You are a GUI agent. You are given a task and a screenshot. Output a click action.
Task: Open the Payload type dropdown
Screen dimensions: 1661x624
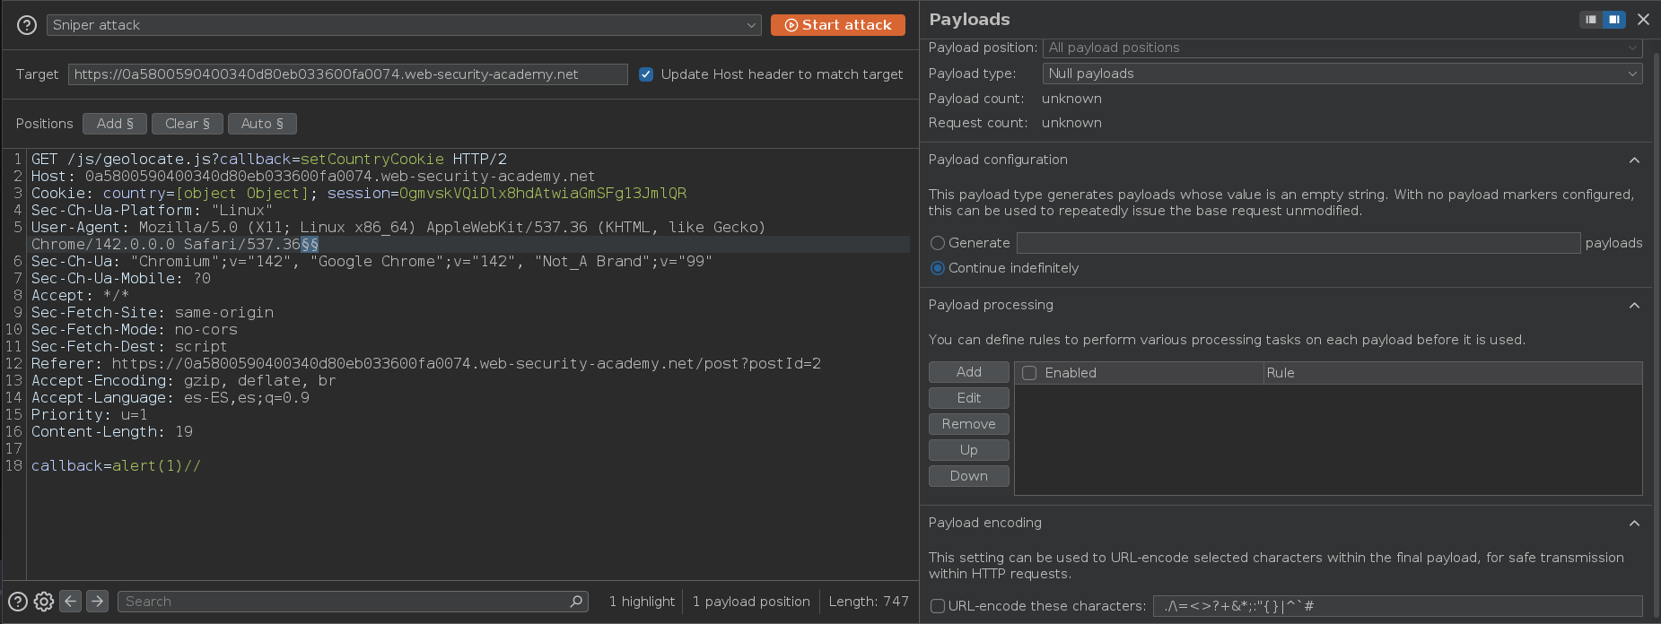pyautogui.click(x=1342, y=74)
